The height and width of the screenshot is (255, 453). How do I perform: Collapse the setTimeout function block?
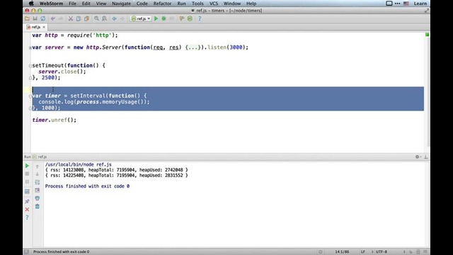pyautogui.click(x=30, y=66)
